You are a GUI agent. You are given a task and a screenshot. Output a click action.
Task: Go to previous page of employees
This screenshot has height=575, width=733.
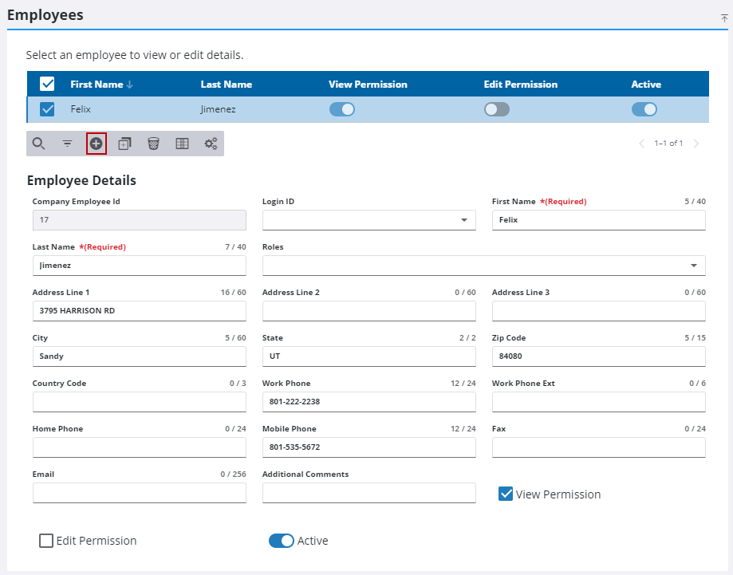coord(642,144)
